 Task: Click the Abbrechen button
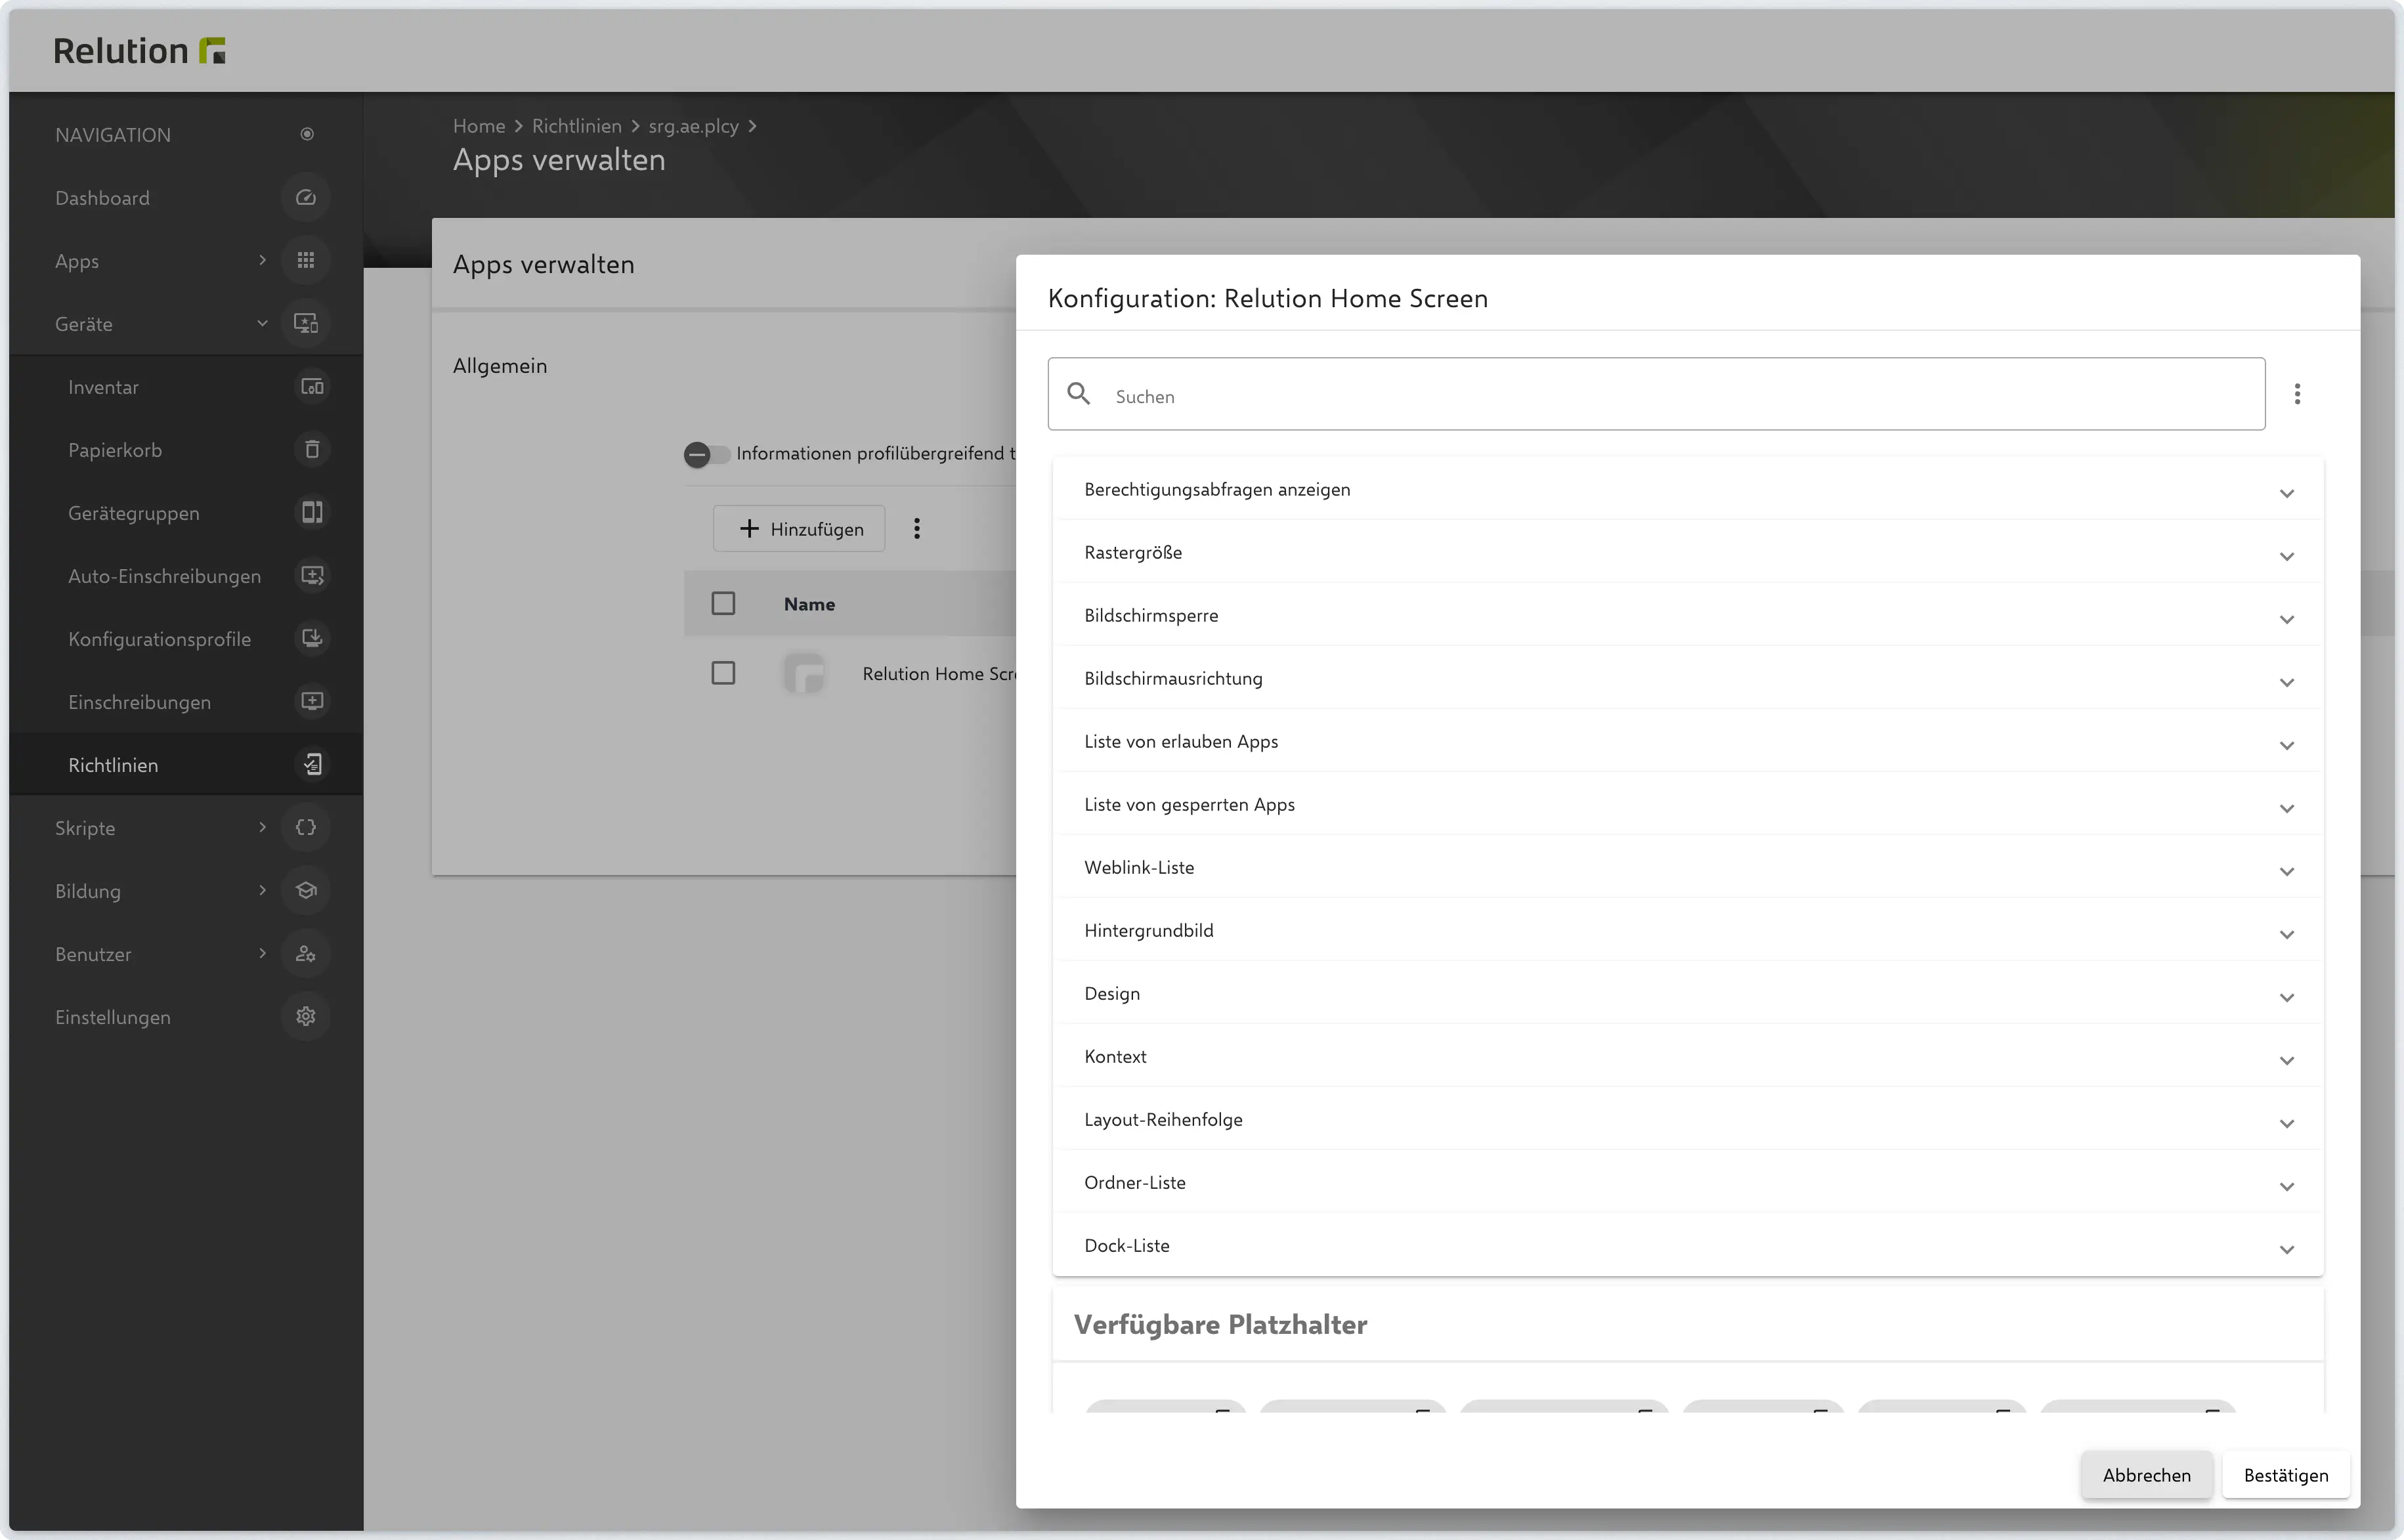click(2146, 1475)
